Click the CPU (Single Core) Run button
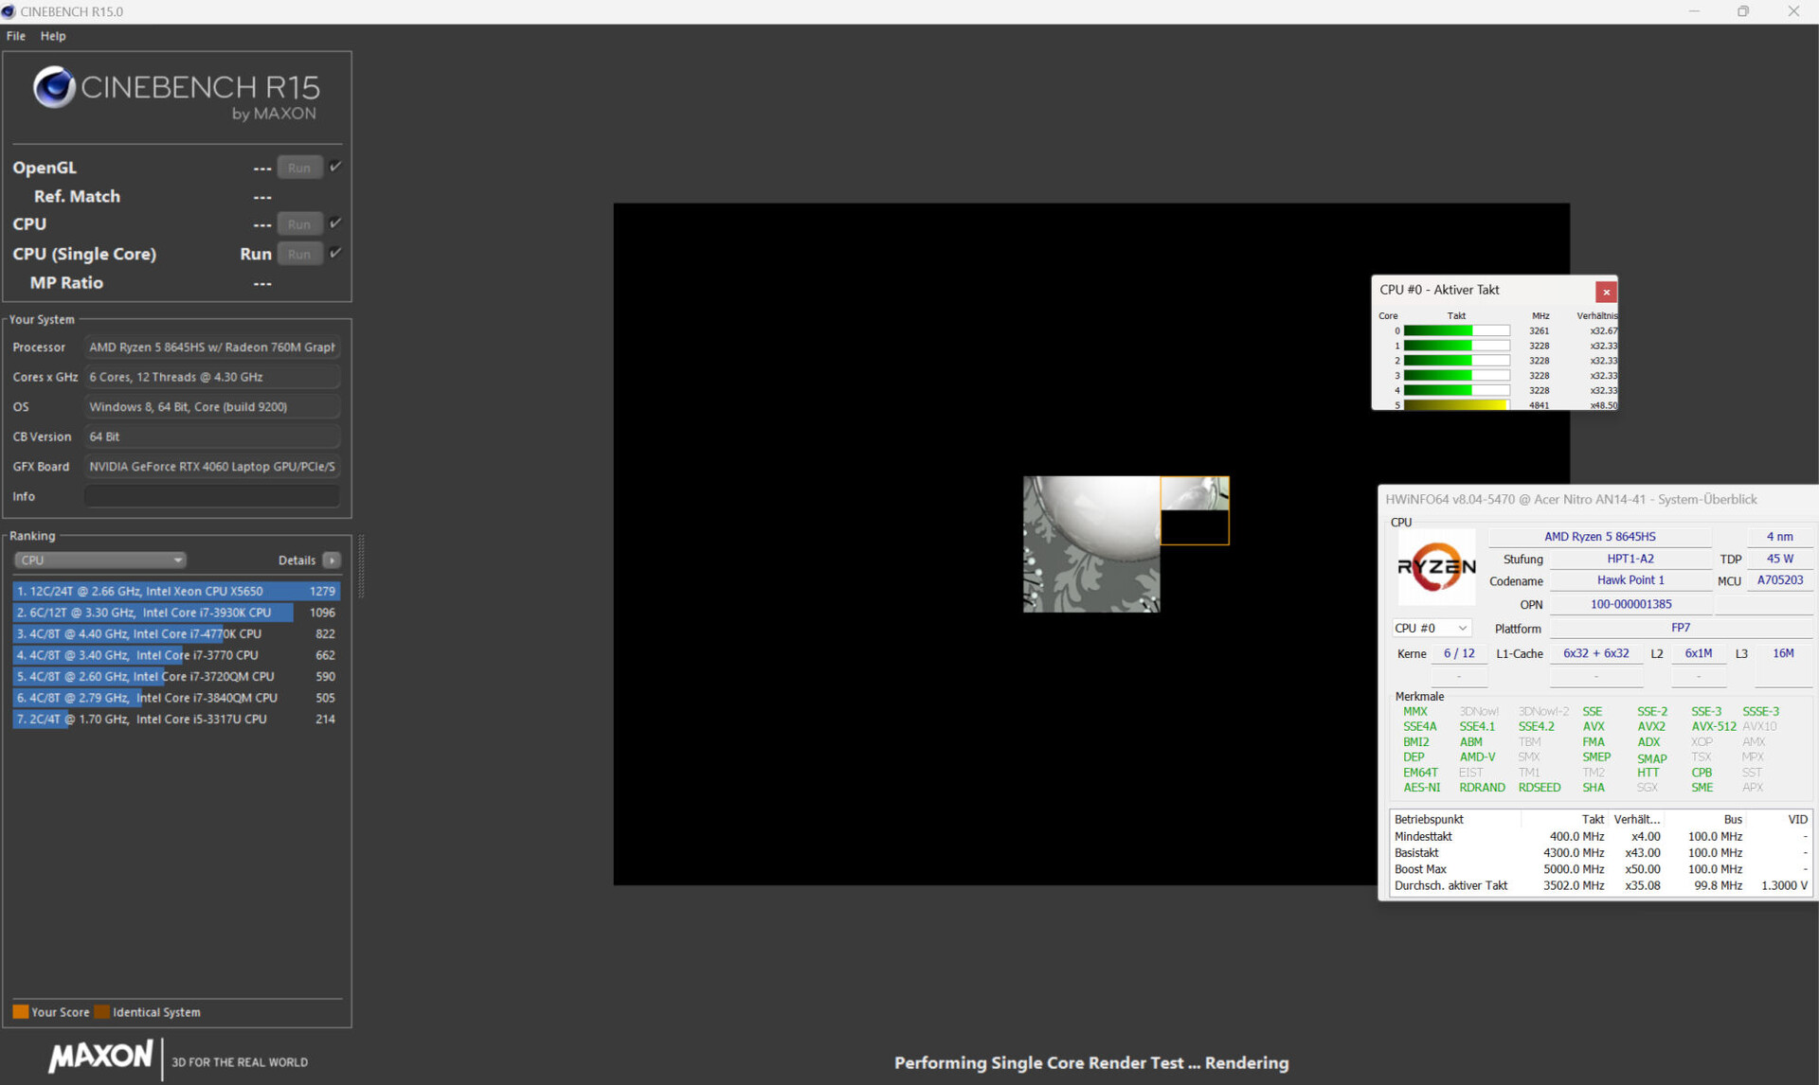1819x1085 pixels. click(299, 254)
